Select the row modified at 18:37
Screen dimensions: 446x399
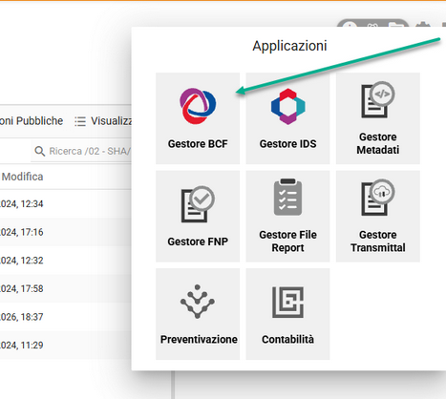coord(66,317)
